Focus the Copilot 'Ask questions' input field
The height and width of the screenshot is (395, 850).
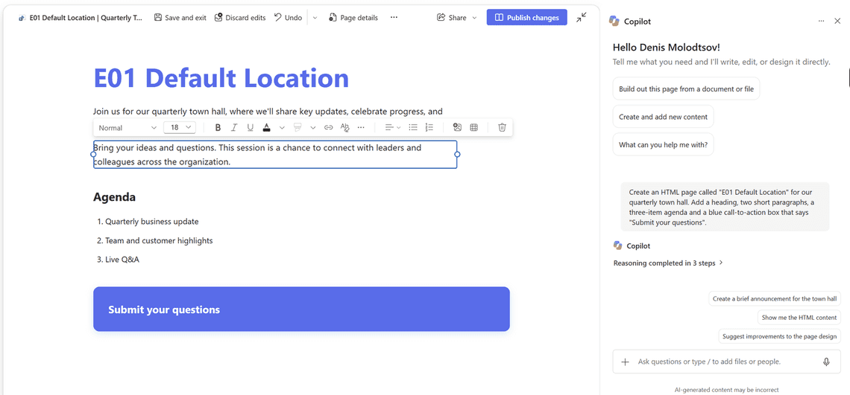(x=726, y=362)
